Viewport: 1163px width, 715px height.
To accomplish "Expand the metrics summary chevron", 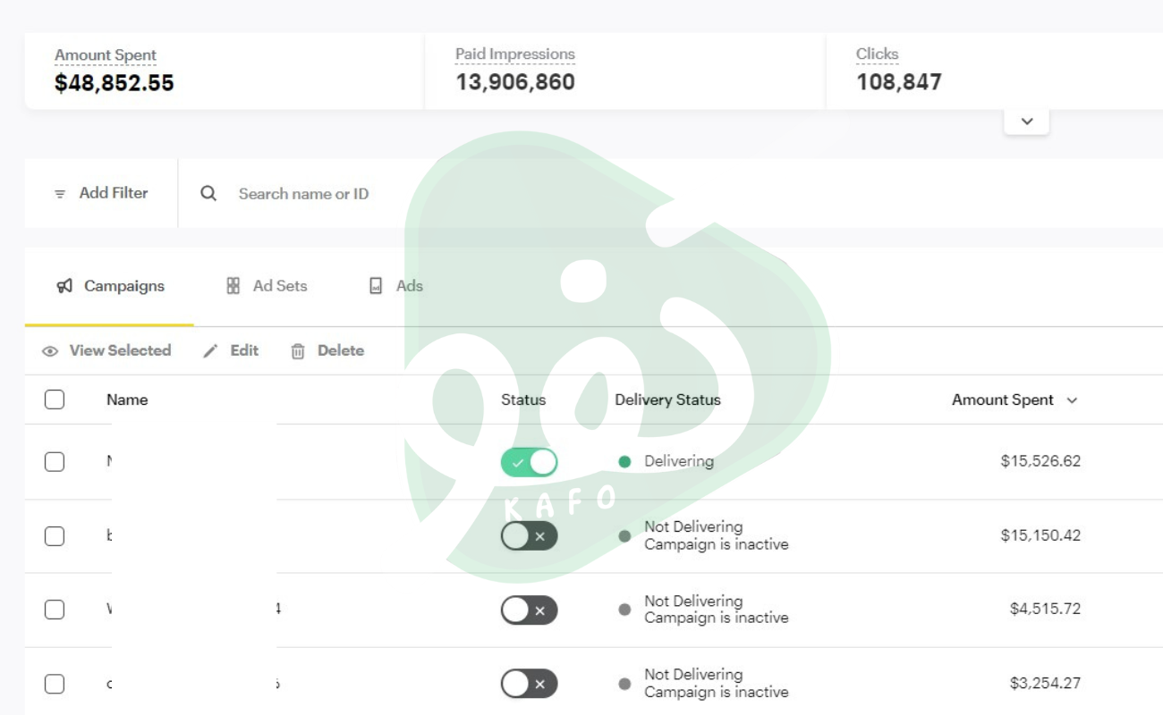I will pos(1026,122).
